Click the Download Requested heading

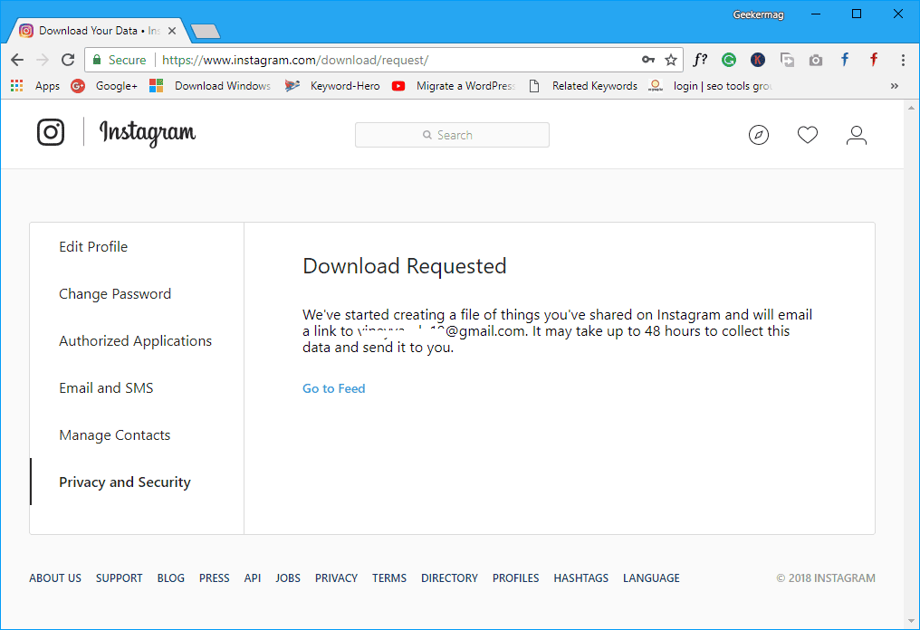tap(404, 266)
